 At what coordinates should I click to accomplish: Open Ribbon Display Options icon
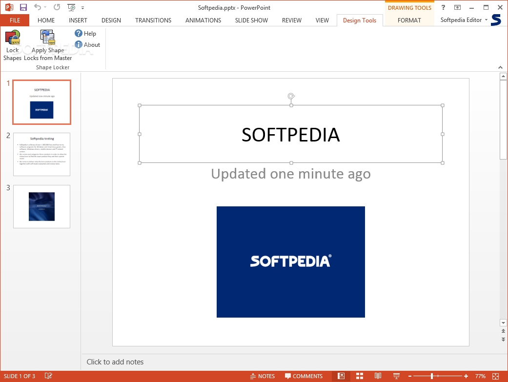tap(457, 7)
